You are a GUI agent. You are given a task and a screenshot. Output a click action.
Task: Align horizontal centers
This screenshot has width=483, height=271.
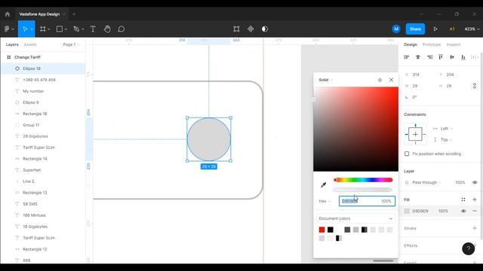pos(418,57)
